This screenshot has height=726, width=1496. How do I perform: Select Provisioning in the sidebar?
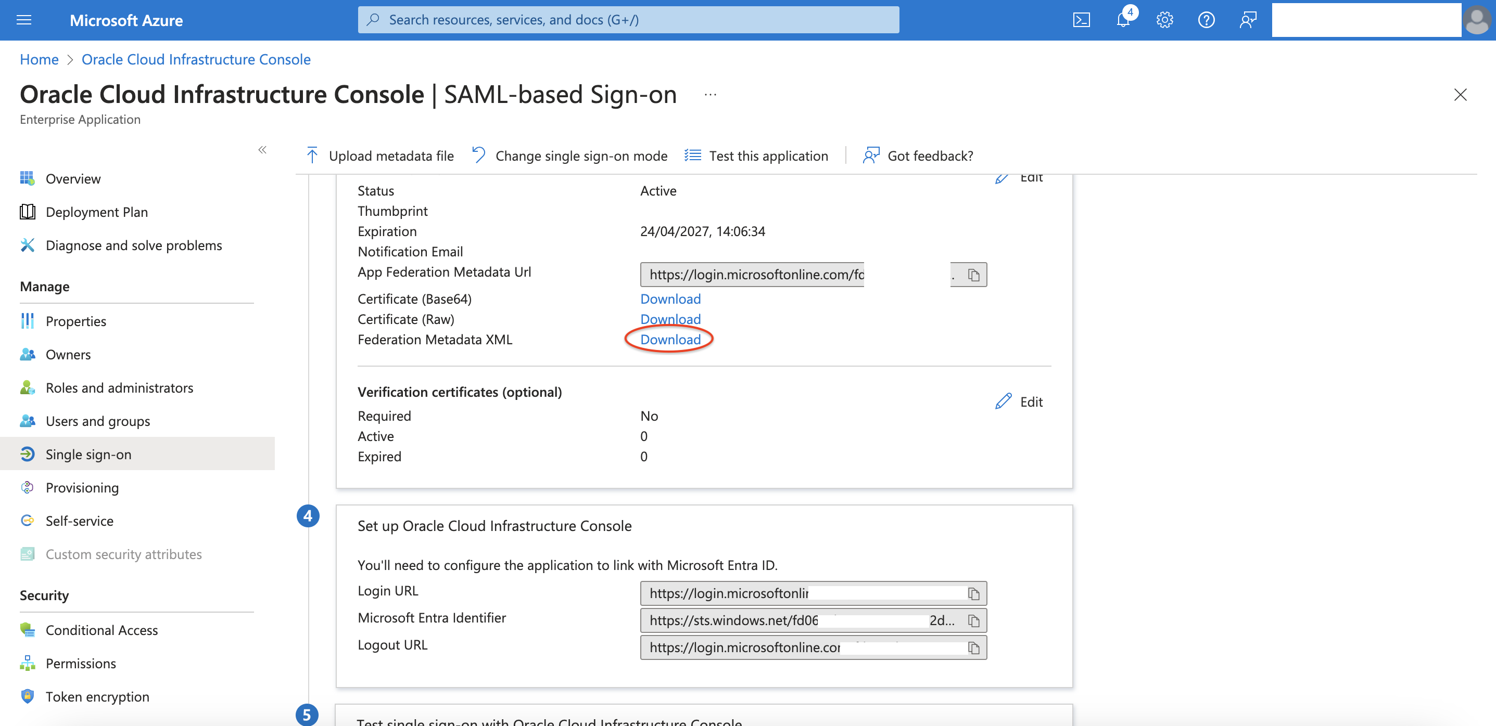[82, 487]
